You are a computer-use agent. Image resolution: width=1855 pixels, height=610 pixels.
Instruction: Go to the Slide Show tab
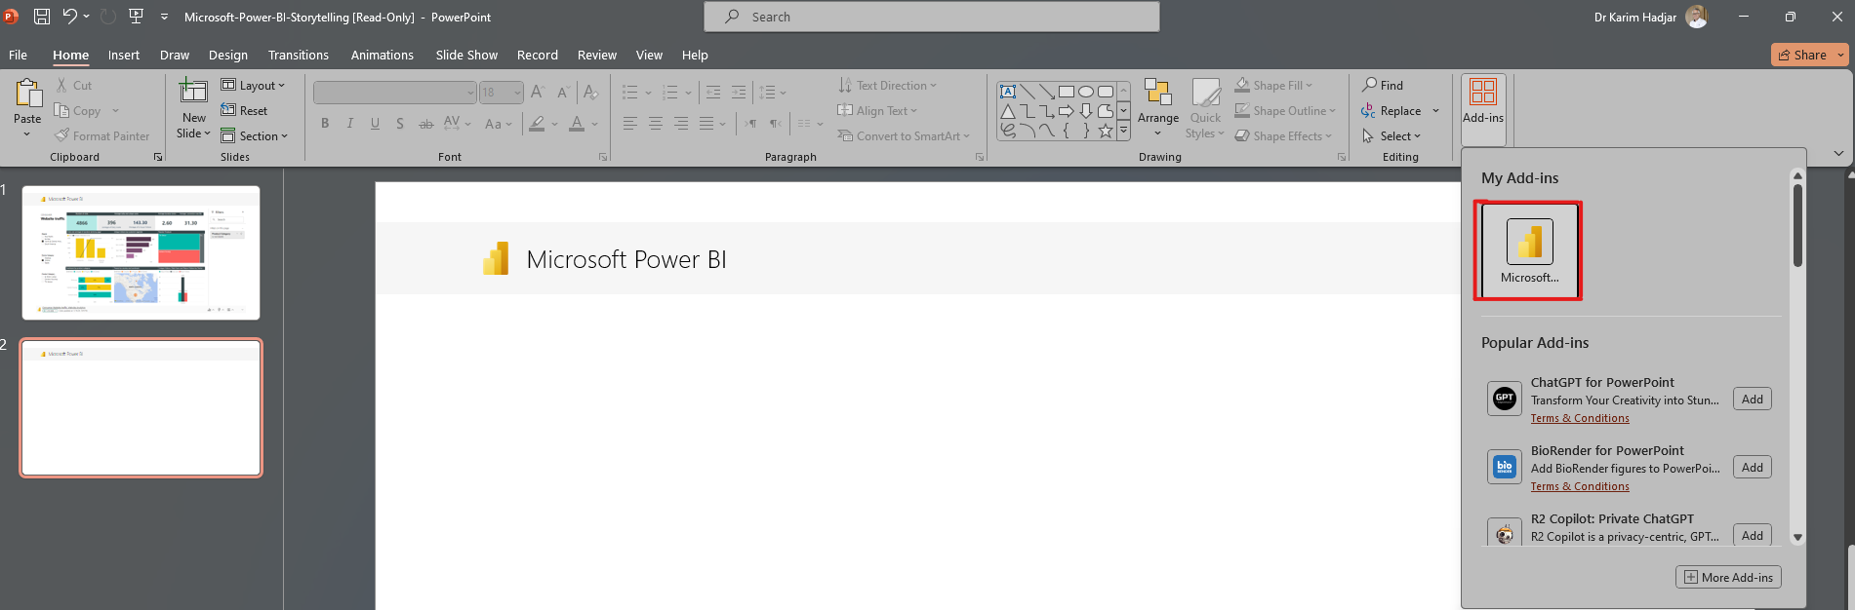(x=466, y=56)
